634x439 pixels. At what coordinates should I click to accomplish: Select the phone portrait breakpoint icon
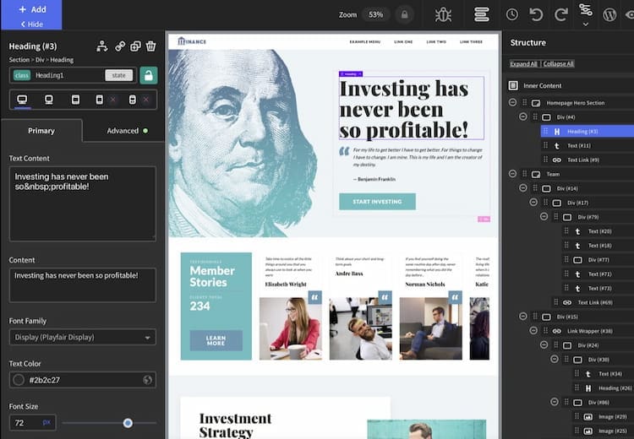(132, 100)
